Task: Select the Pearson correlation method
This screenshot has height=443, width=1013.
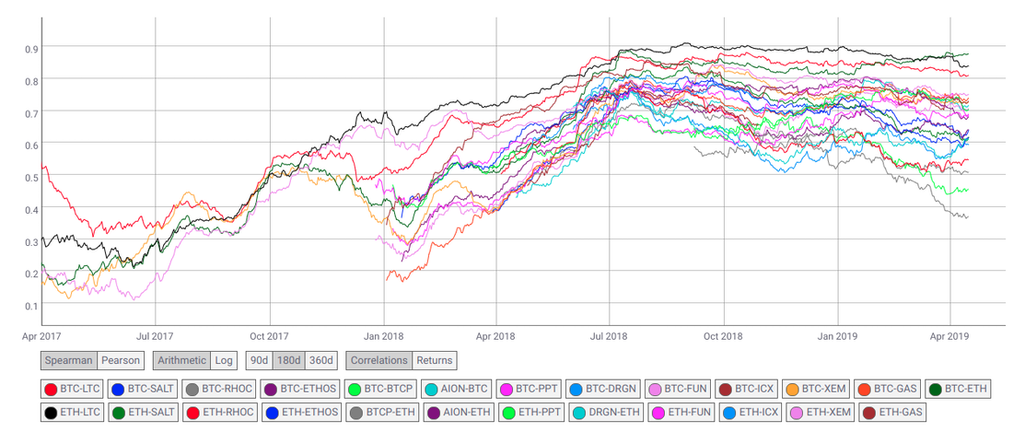Action: (x=121, y=360)
